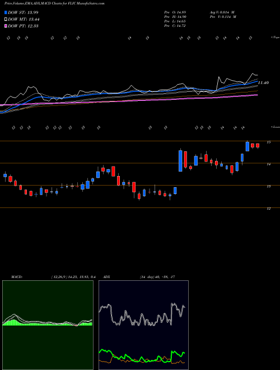Viewport: 280px width, 370px height.
Task: Click the 'Pre O: 14.89' open value
Action: 175,12
